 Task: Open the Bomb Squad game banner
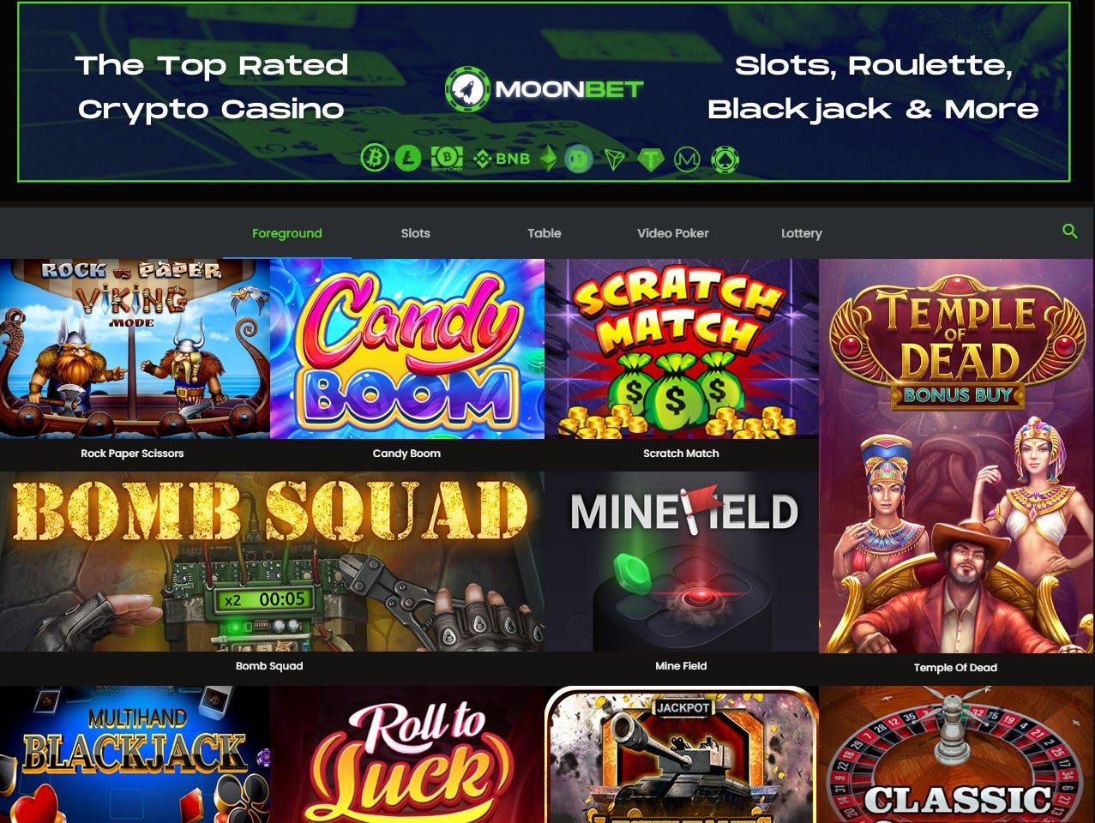point(272,562)
